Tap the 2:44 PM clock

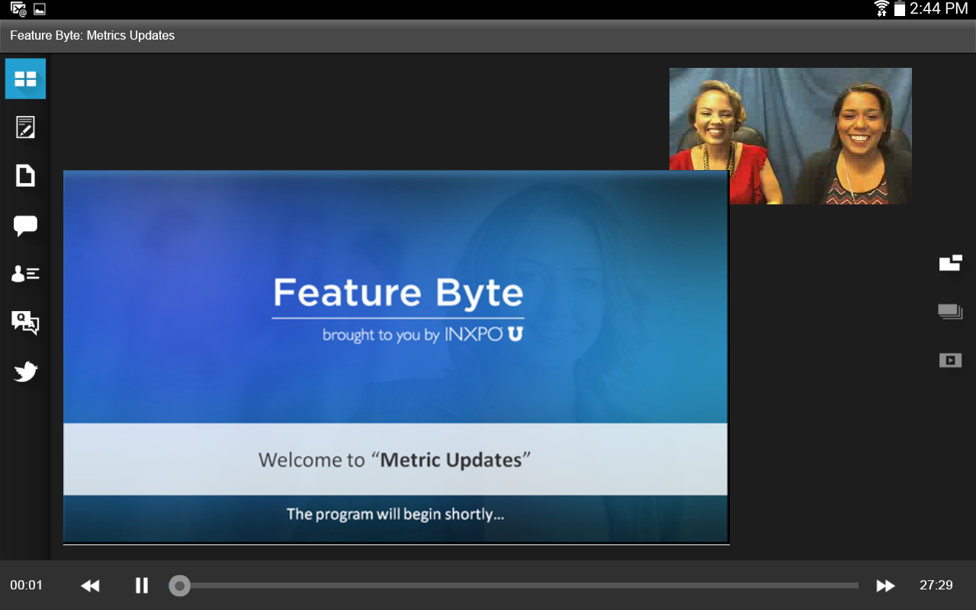(939, 9)
